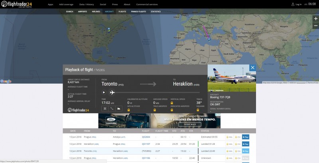
Task: Play the 13 Jun Prague to Antalya flight
Action: click(246, 137)
